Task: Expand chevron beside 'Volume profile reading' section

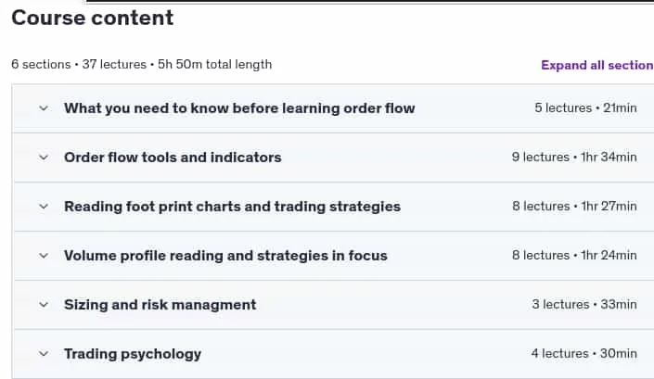Action: (x=44, y=256)
